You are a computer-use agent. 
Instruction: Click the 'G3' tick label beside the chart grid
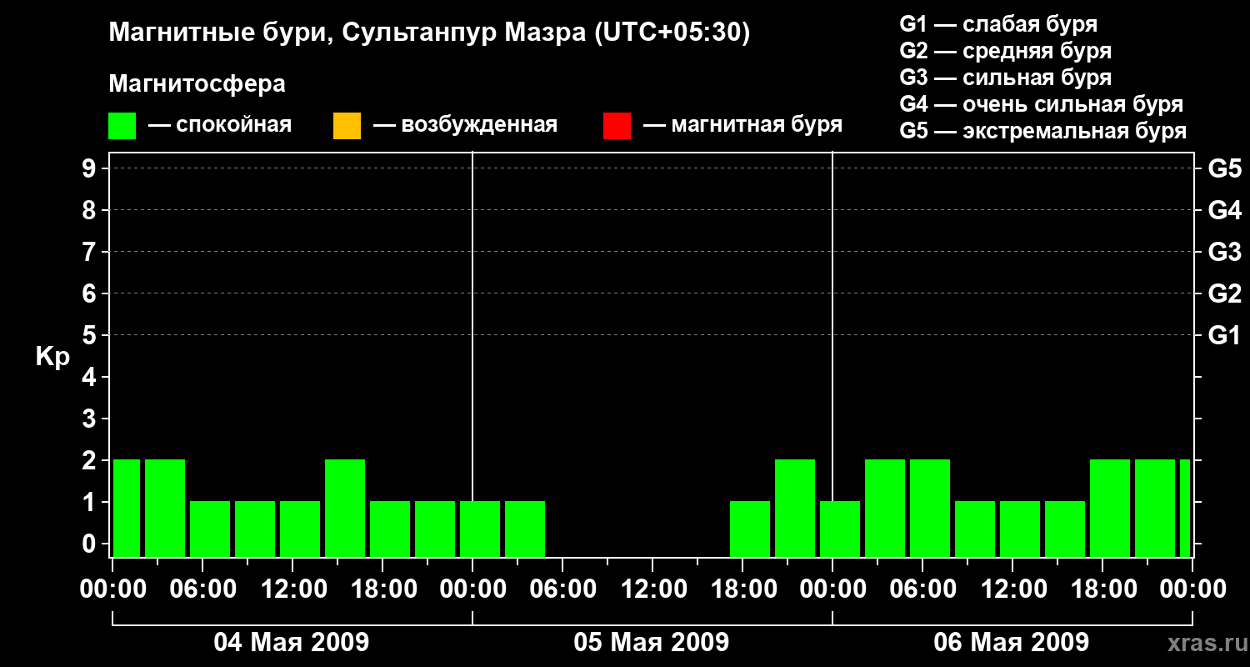click(x=1224, y=252)
